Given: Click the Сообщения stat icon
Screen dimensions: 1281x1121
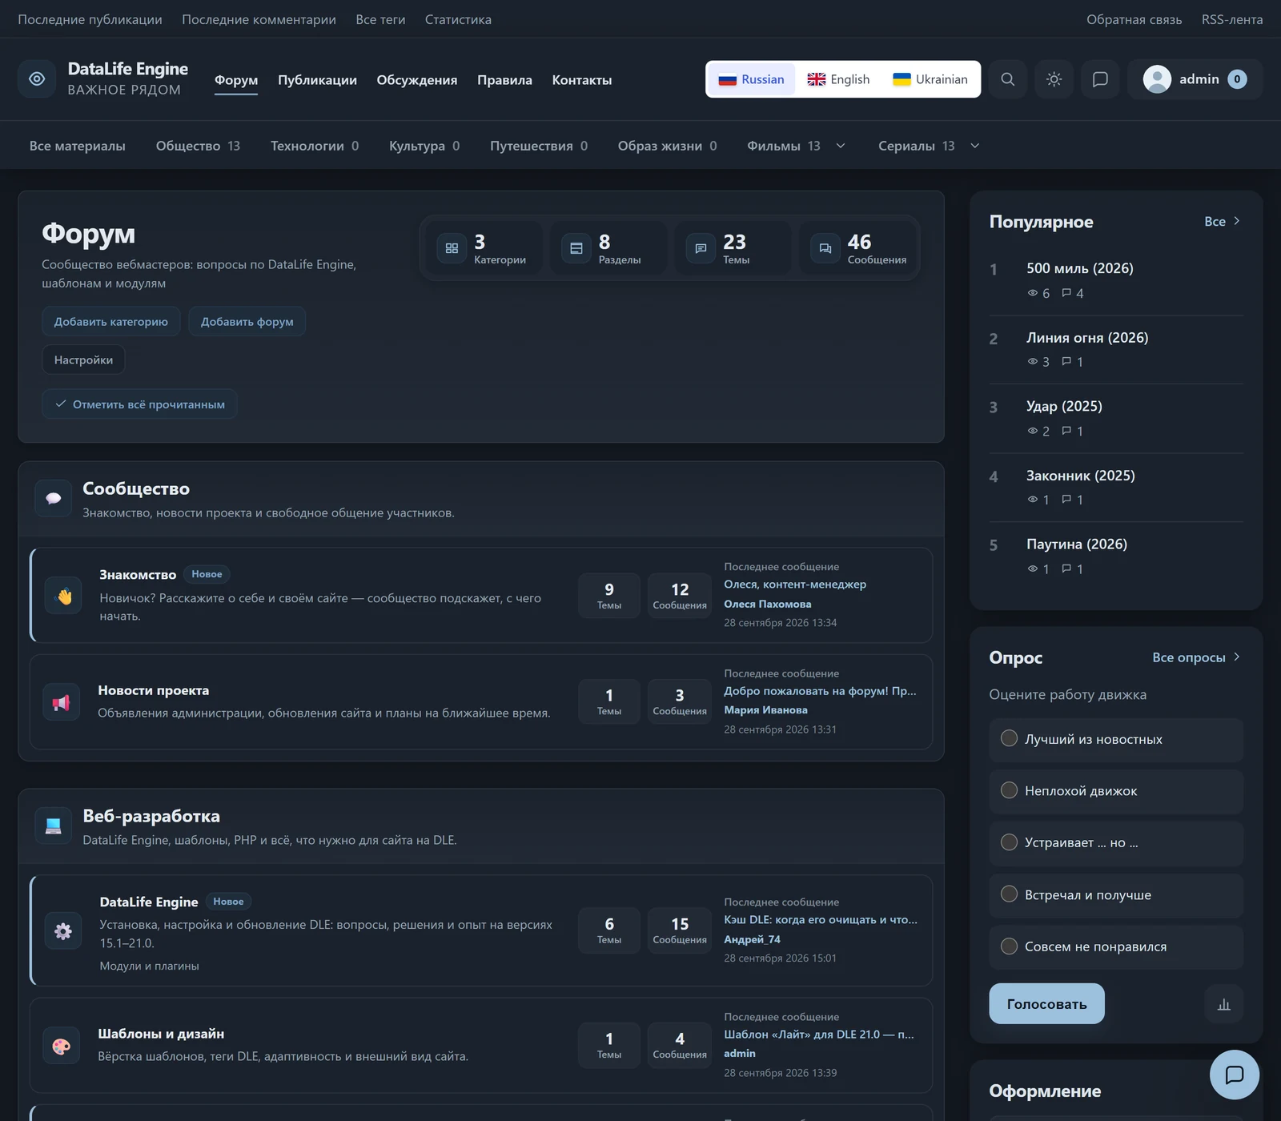Looking at the screenshot, I should (x=825, y=248).
